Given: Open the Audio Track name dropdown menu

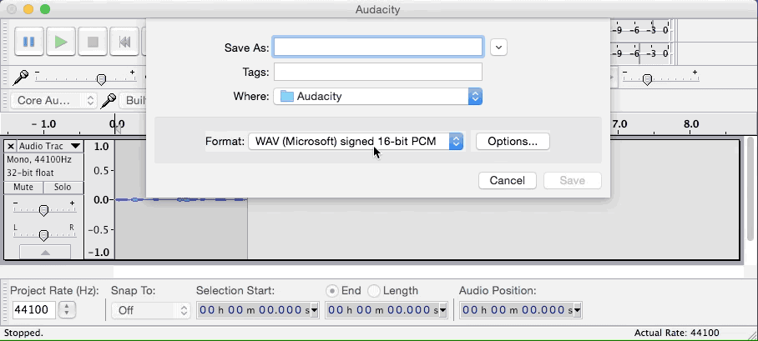Looking at the screenshot, I should coord(50,147).
